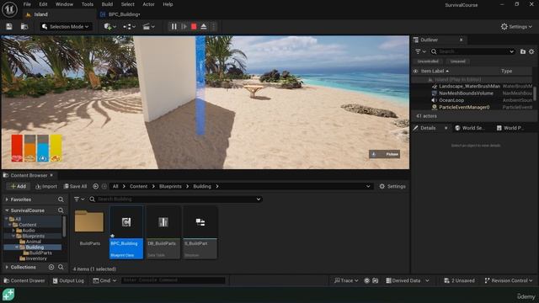Screen dimensions: 539x303
Task: Advance a single frame with the skip button
Action: coord(184,26)
